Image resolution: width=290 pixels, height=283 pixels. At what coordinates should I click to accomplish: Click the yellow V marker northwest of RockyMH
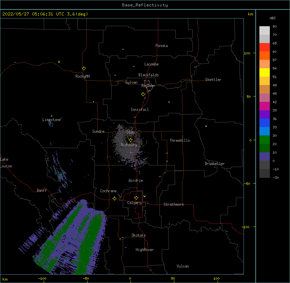(x=59, y=62)
